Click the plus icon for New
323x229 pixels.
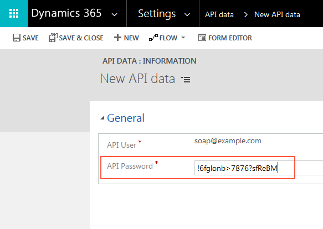coord(117,38)
